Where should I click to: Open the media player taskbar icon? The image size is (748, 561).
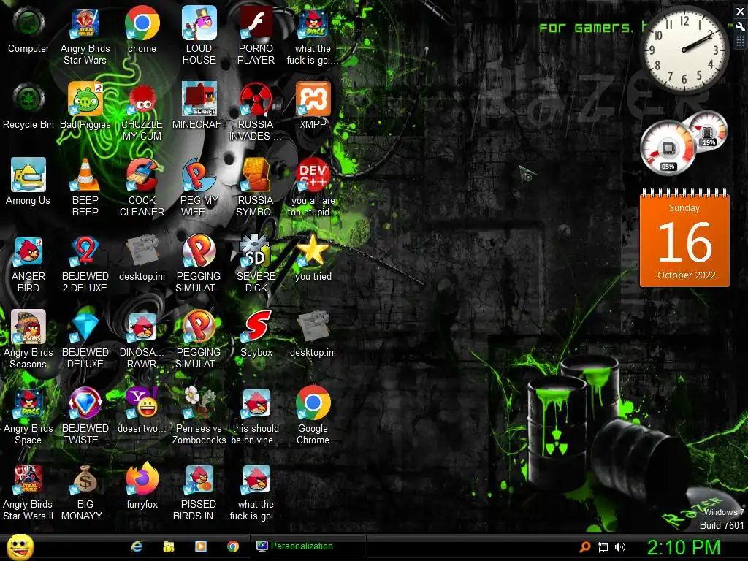pos(201,546)
